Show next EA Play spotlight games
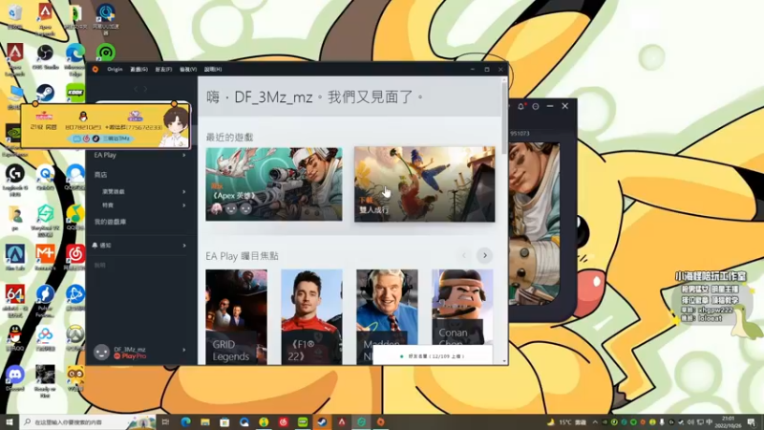This screenshot has width=764, height=430. pyautogui.click(x=484, y=255)
